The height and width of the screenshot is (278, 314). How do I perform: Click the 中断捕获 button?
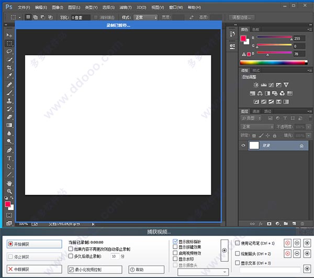click(x=34, y=269)
